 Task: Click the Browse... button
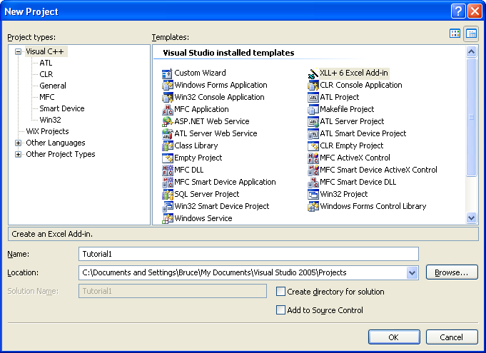(x=452, y=272)
